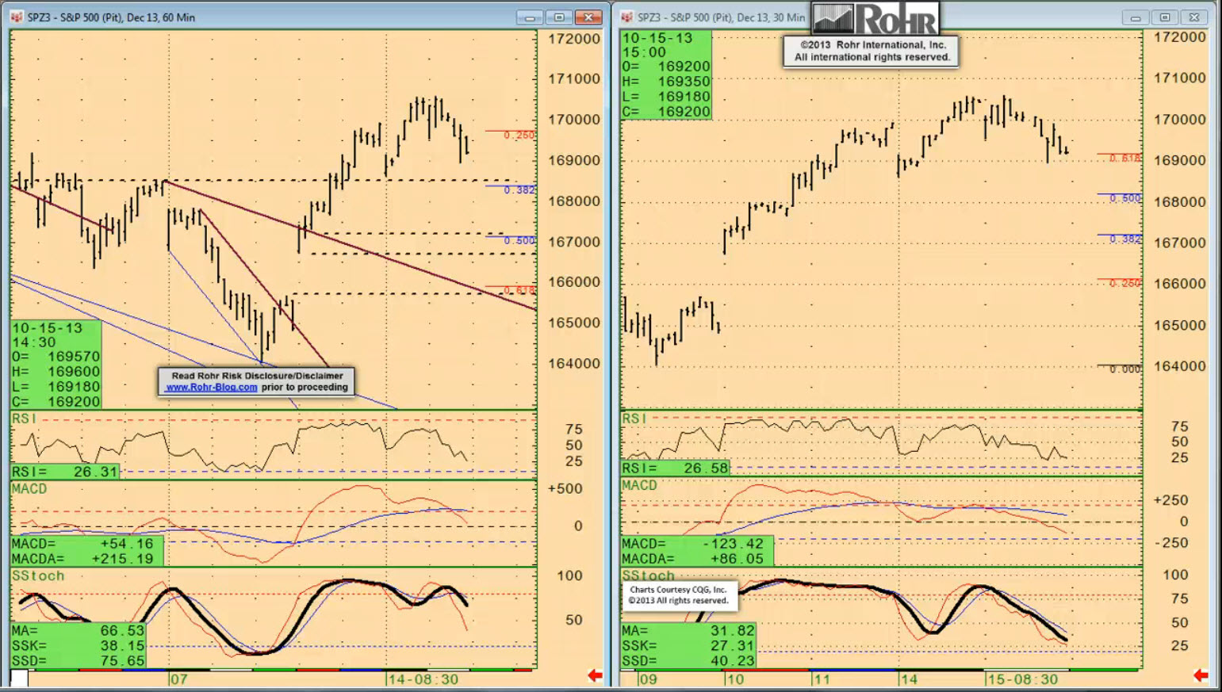1222x692 pixels.
Task: Click the Rohr Risk Disclosure/Disclaimer notice box
Action: pyautogui.click(x=257, y=381)
